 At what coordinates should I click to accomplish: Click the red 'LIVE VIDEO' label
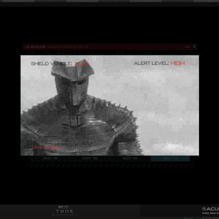[45, 147]
